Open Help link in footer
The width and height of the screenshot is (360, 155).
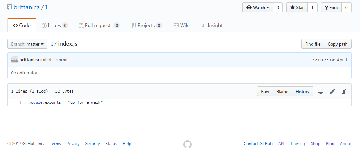coord(127,144)
